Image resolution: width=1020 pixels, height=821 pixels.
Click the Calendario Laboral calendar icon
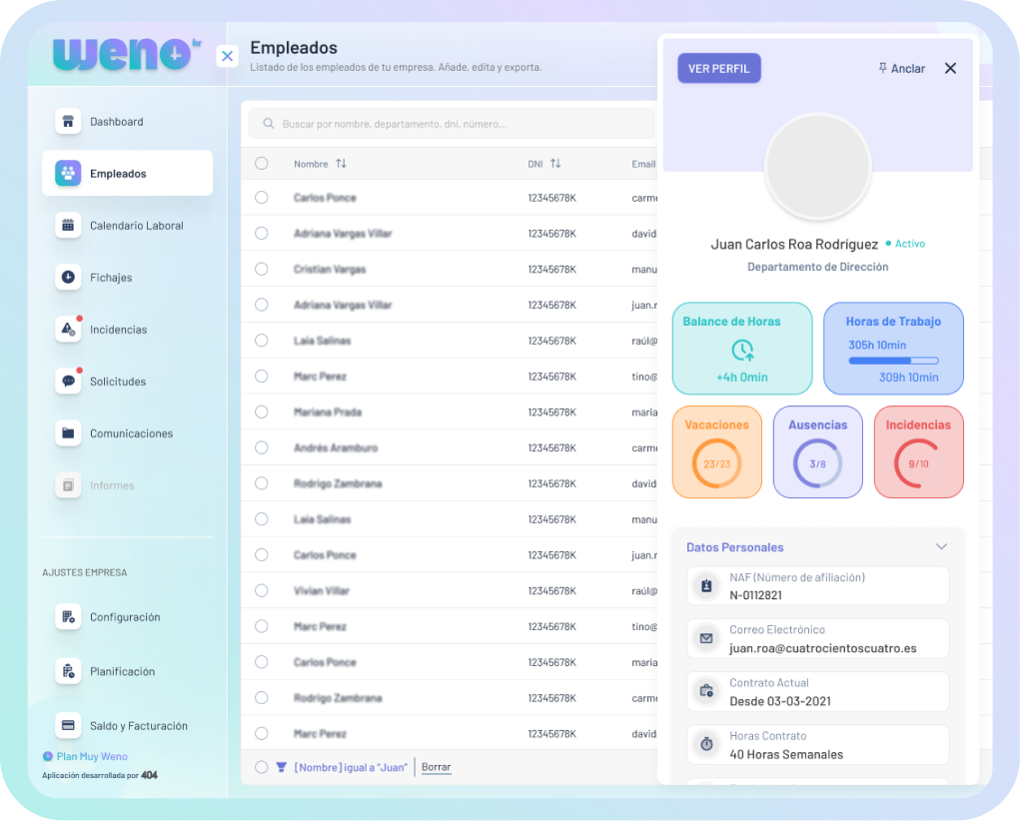tap(68, 226)
